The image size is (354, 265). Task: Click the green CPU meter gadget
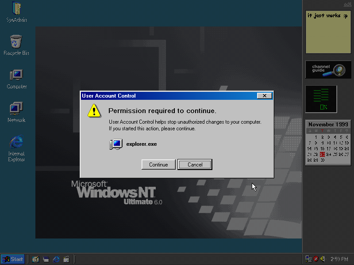pyautogui.click(x=321, y=99)
